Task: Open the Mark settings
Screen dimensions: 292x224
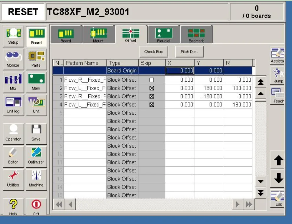Action: click(x=36, y=81)
